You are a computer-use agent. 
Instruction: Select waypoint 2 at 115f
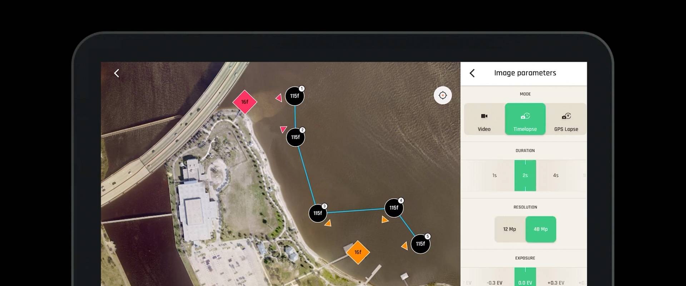tap(295, 137)
